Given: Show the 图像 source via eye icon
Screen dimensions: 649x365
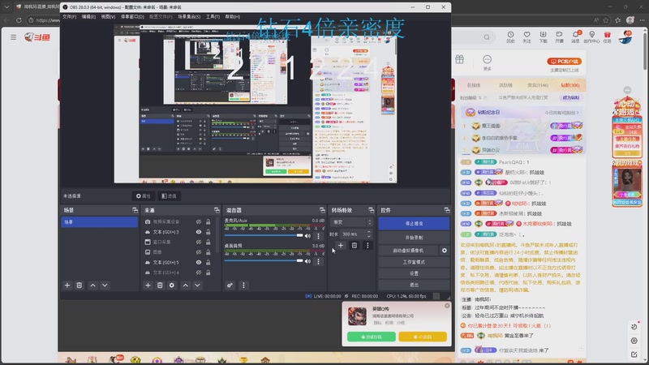Looking at the screenshot, I should click(x=199, y=252).
